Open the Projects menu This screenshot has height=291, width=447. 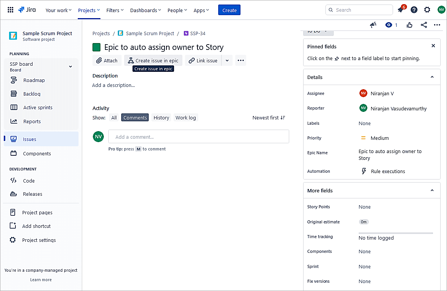click(x=89, y=10)
